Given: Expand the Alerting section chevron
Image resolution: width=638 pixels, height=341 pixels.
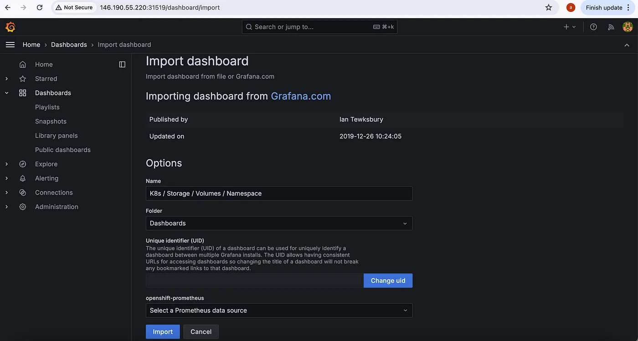Looking at the screenshot, I should 6,178.
